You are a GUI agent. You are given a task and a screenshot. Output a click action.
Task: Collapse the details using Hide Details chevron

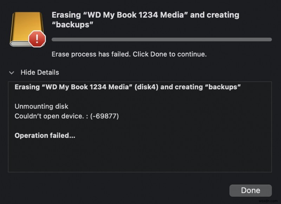[12, 72]
